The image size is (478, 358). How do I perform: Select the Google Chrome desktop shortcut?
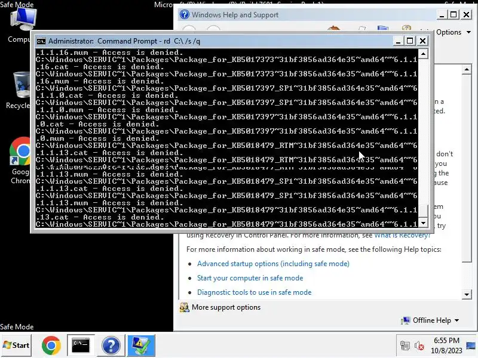(x=19, y=161)
